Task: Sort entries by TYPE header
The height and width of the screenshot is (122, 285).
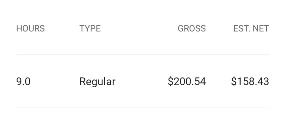Action: (90, 29)
